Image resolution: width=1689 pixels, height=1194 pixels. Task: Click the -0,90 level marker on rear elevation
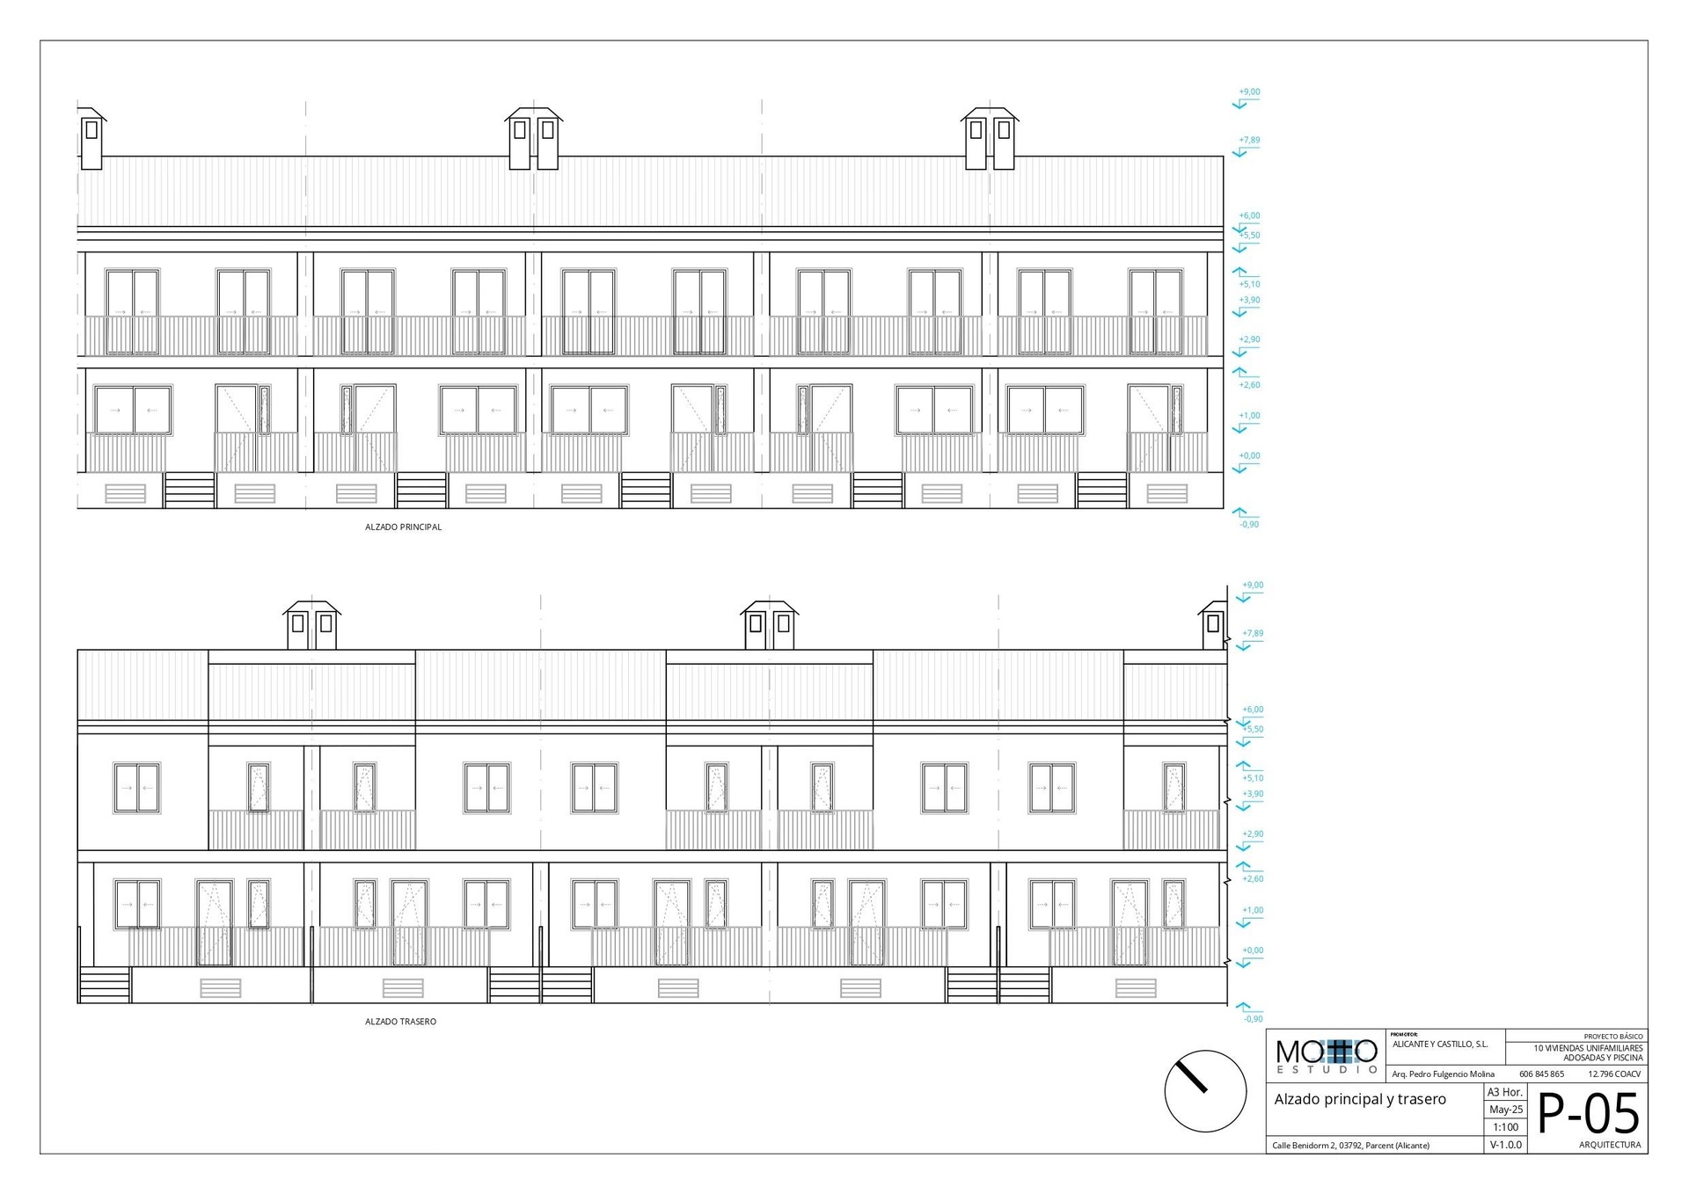click(x=1253, y=1019)
